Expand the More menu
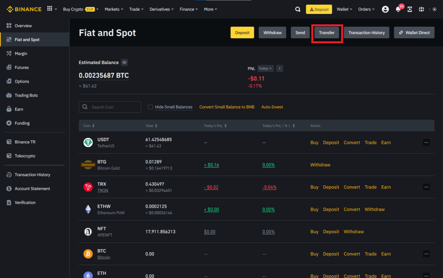 [x=211, y=9]
